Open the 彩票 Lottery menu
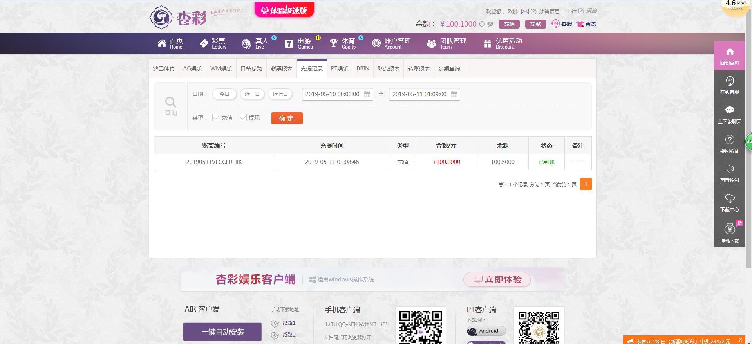752x344 pixels. (213, 43)
